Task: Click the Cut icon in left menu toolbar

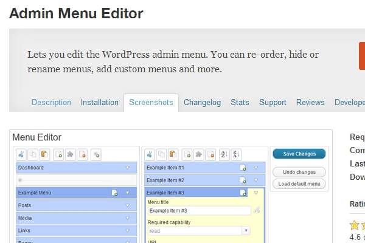Action: point(21,154)
